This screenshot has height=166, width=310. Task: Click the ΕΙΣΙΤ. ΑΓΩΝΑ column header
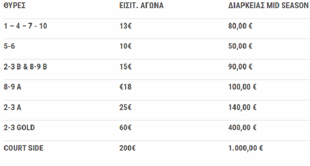pos(141,5)
